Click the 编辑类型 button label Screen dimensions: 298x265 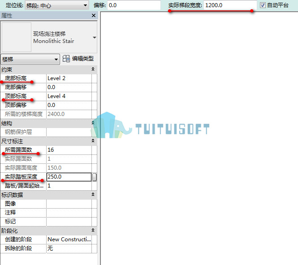click(x=82, y=59)
